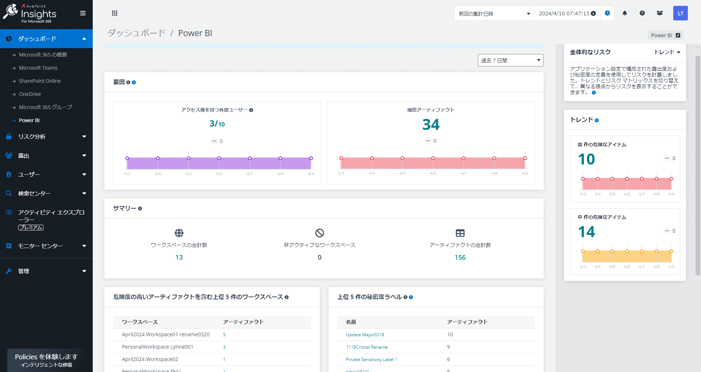Open Update Major0218 label link
The height and width of the screenshot is (372, 701).
(365, 335)
